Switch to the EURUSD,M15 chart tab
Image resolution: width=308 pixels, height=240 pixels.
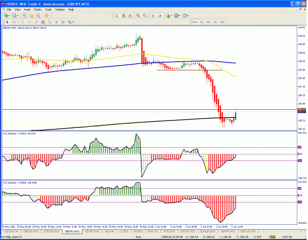51,231
